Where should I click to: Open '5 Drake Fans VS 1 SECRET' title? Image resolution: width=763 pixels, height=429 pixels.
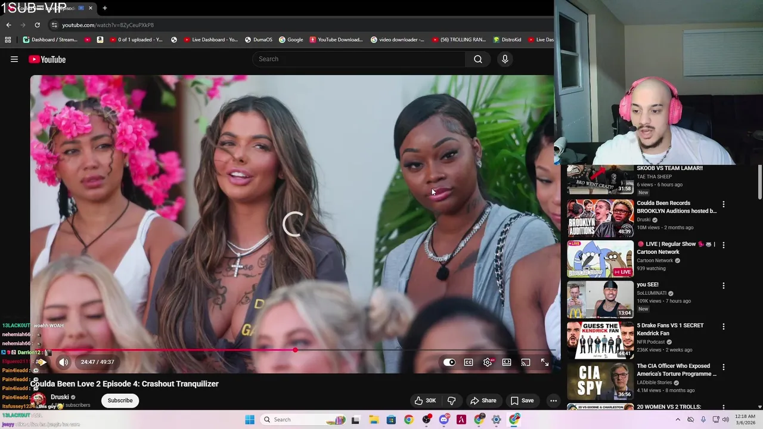670,329
